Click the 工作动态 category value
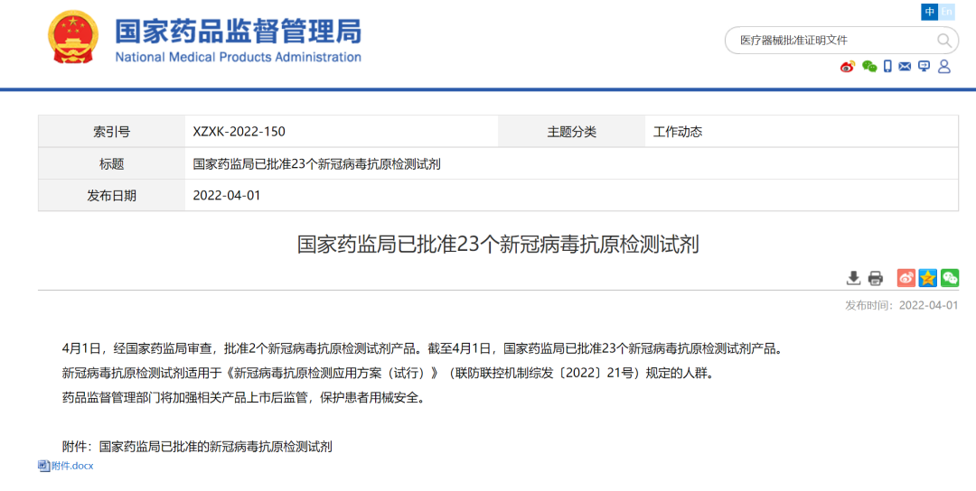Screen dimensions: 976x491 point(678,132)
